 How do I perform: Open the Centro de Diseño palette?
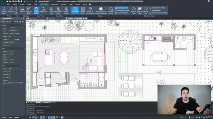83,10
